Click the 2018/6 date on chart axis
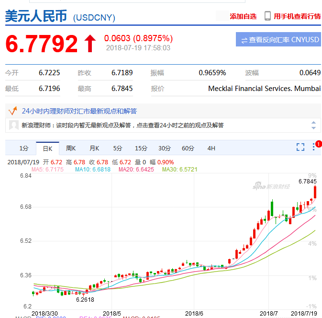 pos(194,314)
